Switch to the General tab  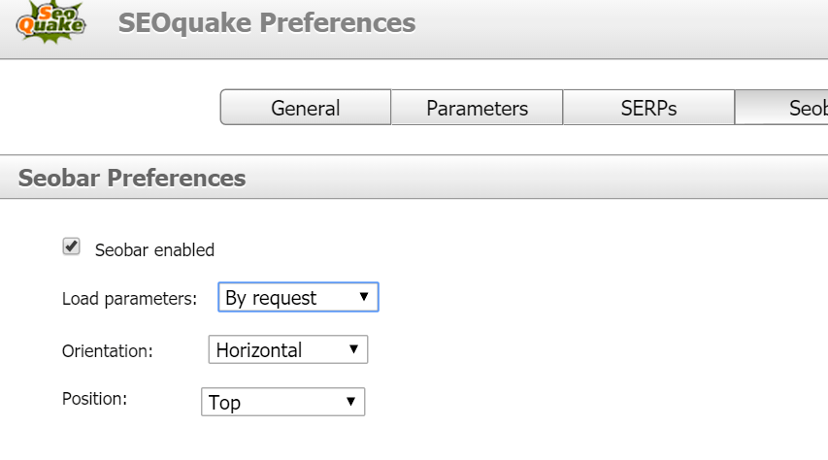point(306,108)
